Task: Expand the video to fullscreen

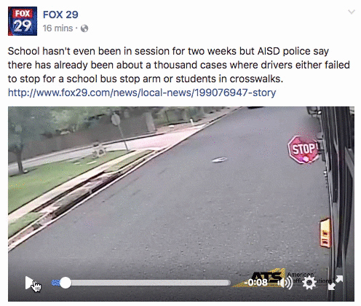Action: pyautogui.click(x=336, y=283)
